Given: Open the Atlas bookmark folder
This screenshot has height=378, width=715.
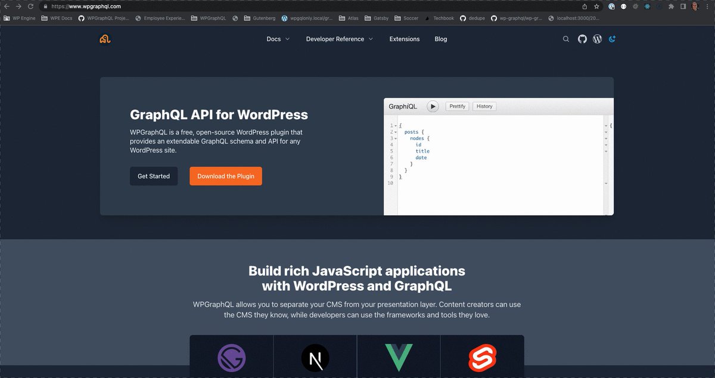Looking at the screenshot, I should pos(349,18).
